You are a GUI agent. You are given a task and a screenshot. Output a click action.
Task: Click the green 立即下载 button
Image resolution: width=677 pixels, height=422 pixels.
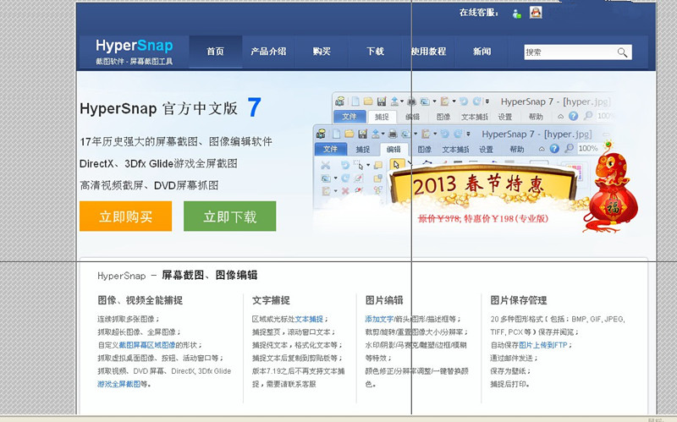click(229, 216)
